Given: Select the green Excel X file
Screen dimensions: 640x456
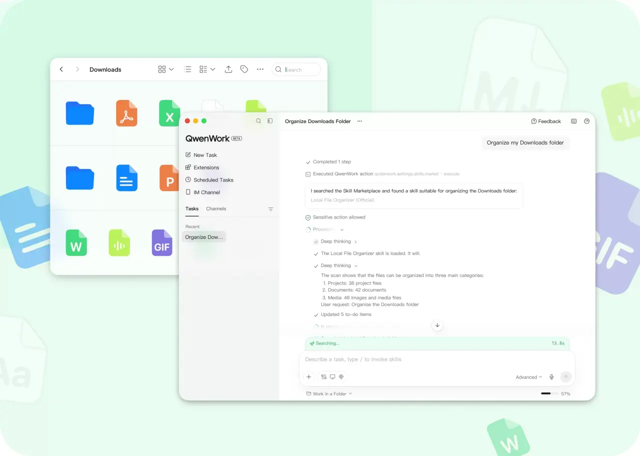Looking at the screenshot, I should coord(169,113).
